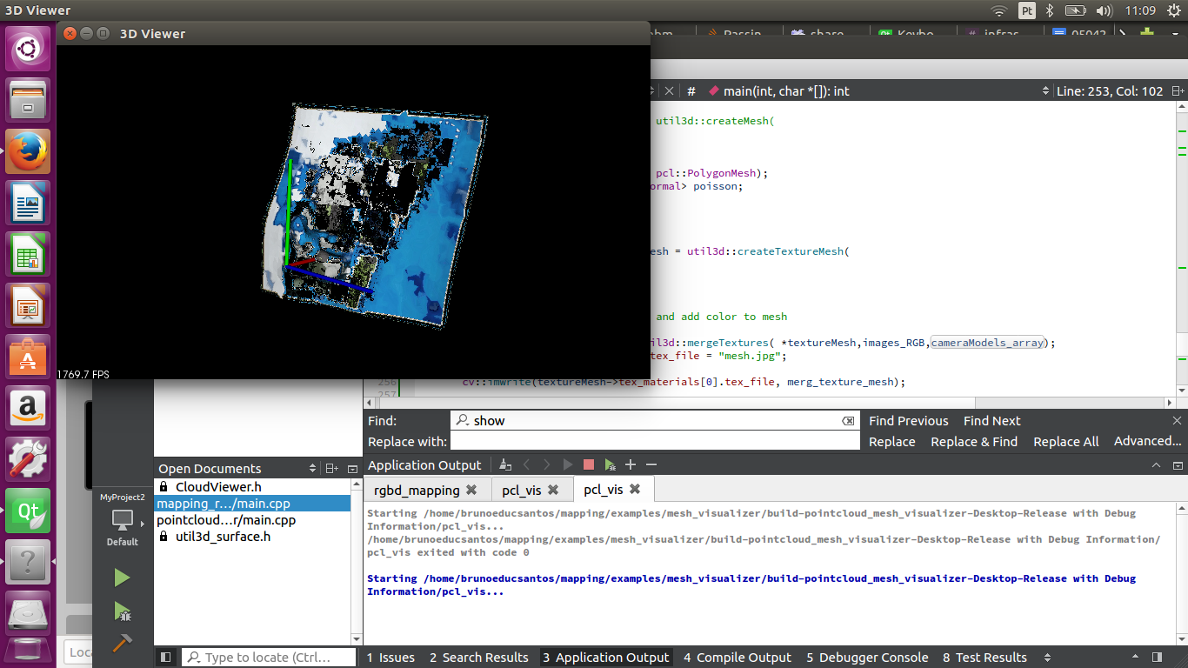Stop the running application (red square)

coord(589,465)
